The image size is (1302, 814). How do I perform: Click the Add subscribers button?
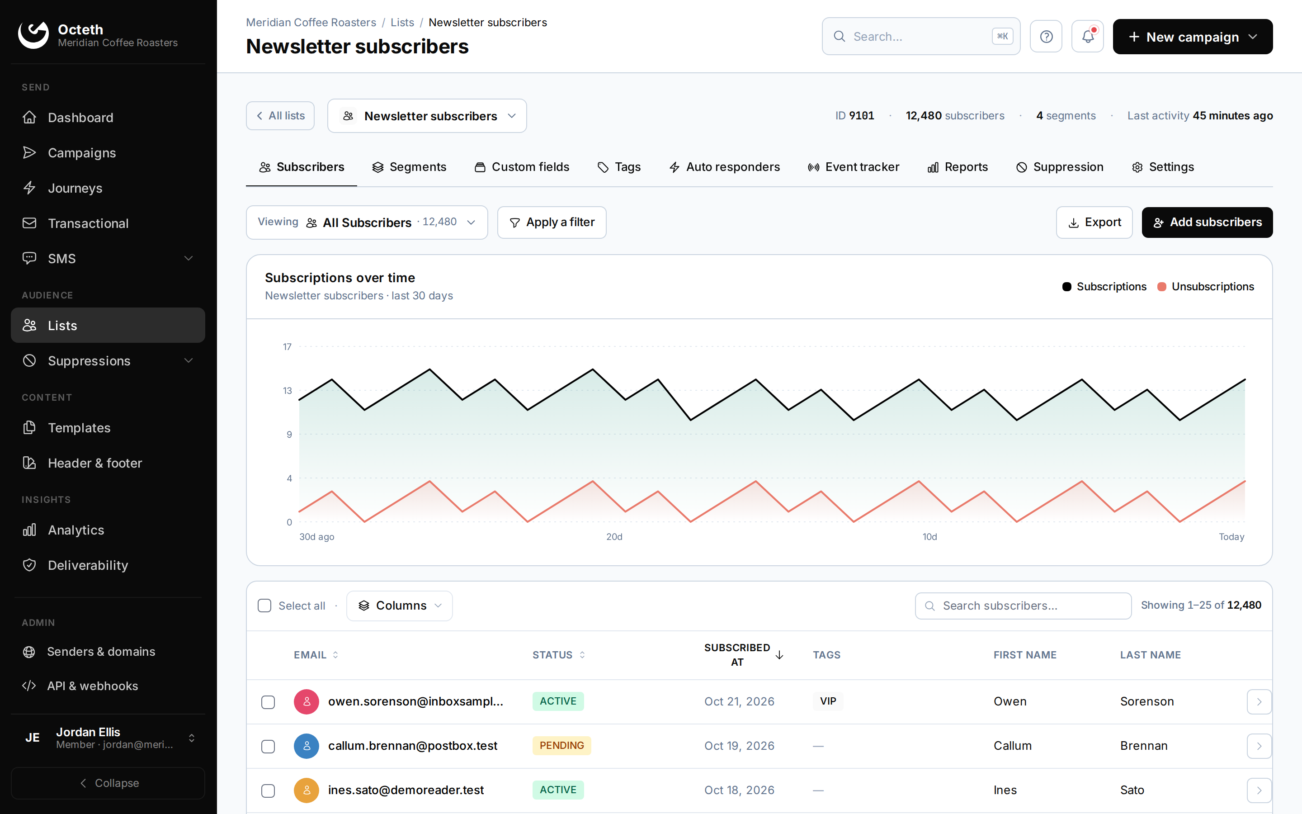tap(1208, 222)
